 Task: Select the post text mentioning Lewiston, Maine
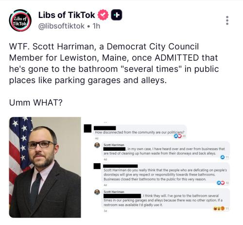tap(114, 63)
